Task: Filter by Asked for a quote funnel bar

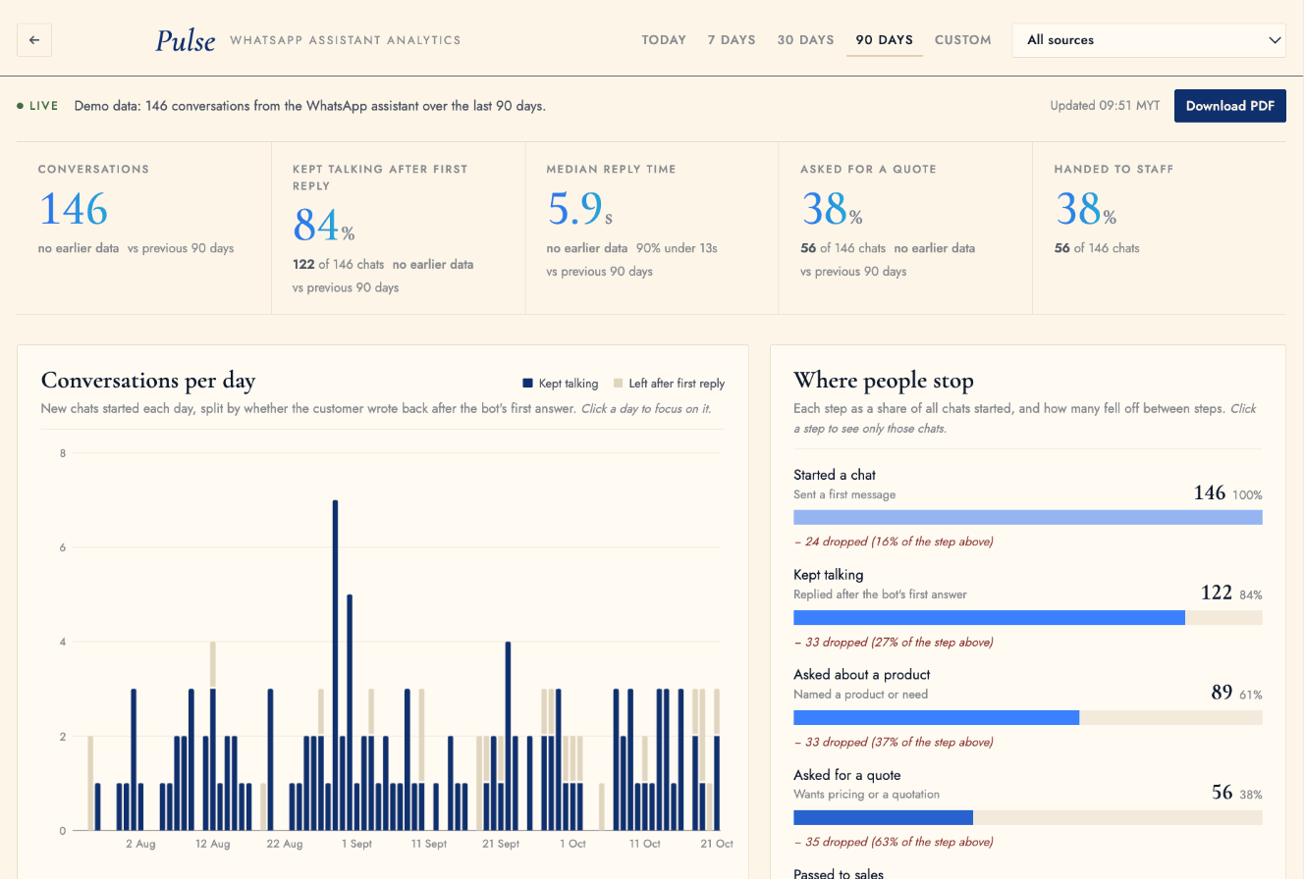Action: [1028, 817]
